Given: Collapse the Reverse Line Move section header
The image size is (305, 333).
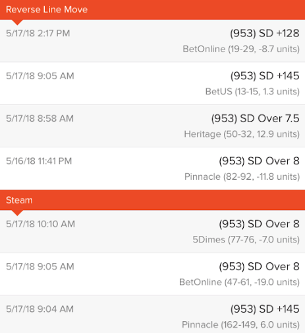Looking at the screenshot, I should click(x=152, y=10).
